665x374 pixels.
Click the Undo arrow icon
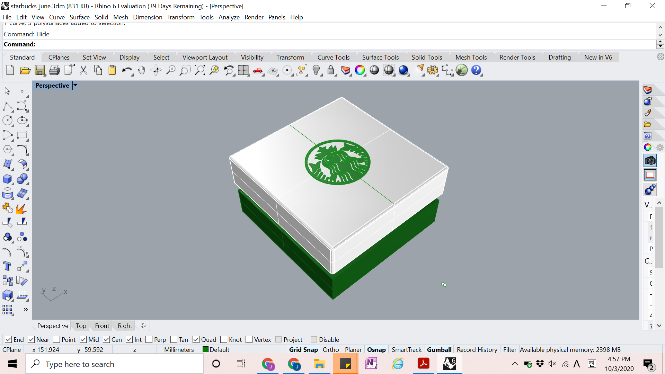[126, 70]
